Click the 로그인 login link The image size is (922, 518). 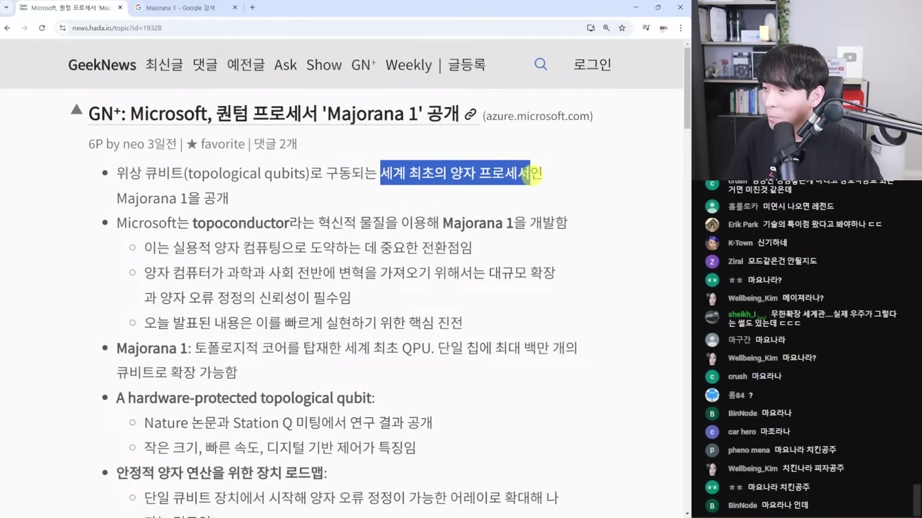click(x=592, y=64)
